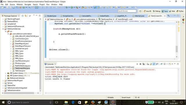186x105 pixels.
Task: Click the Open Perspective icon
Action: click(140, 11)
